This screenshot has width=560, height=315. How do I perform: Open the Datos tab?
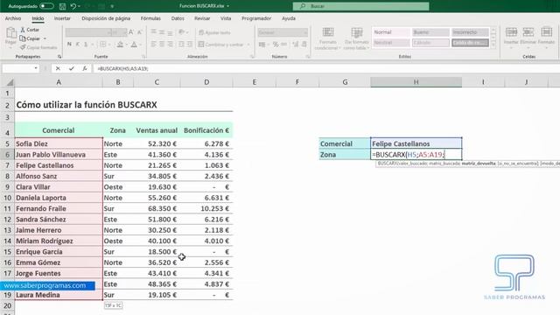178,18
